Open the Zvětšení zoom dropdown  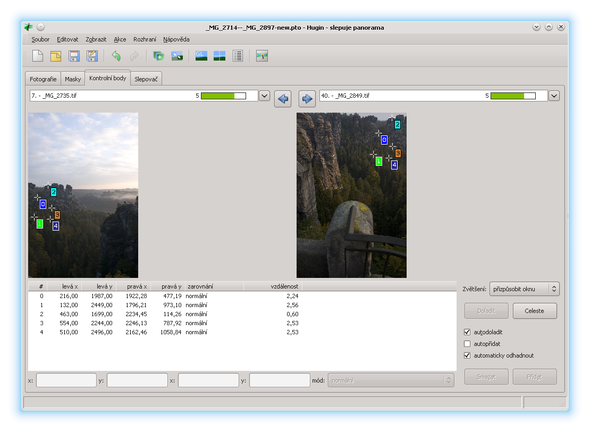click(524, 289)
